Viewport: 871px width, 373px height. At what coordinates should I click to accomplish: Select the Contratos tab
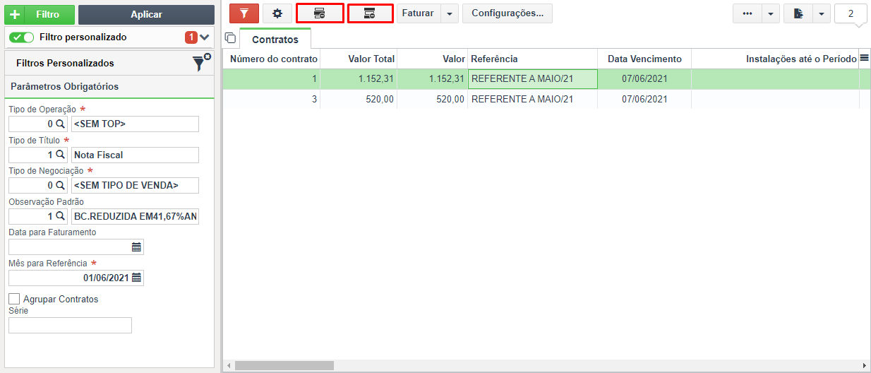[x=275, y=40]
